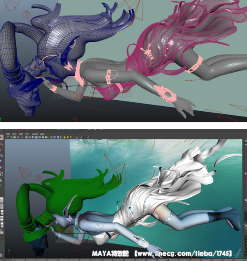Toggle Isolate Select in panel toolbar
This screenshot has width=247, height=261.
[x=76, y=137]
